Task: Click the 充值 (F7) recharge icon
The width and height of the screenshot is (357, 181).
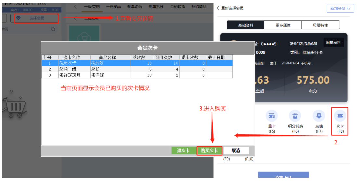Action: pyautogui.click(x=319, y=116)
